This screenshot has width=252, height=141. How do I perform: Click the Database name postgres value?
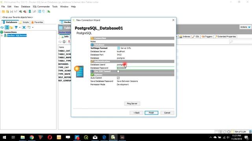point(121,58)
